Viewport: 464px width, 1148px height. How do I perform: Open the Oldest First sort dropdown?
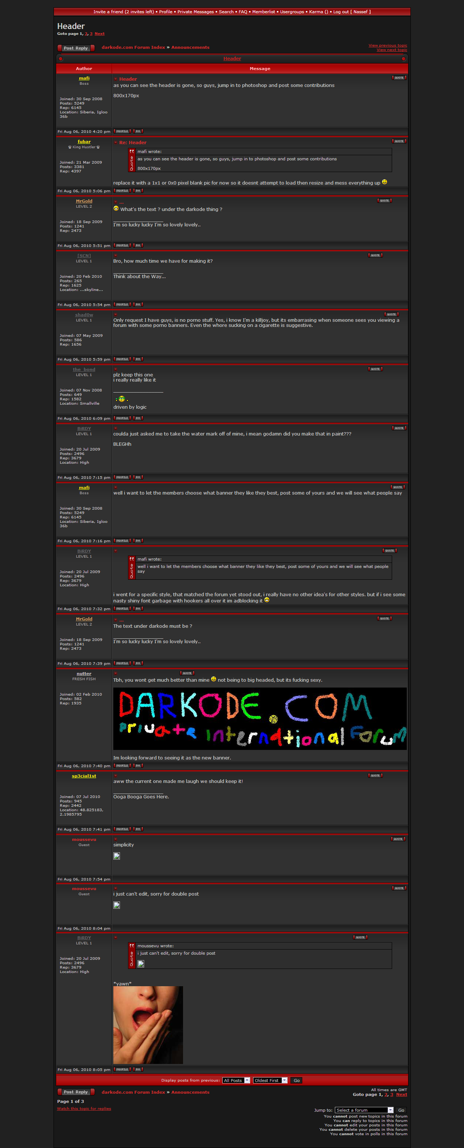(x=270, y=1080)
